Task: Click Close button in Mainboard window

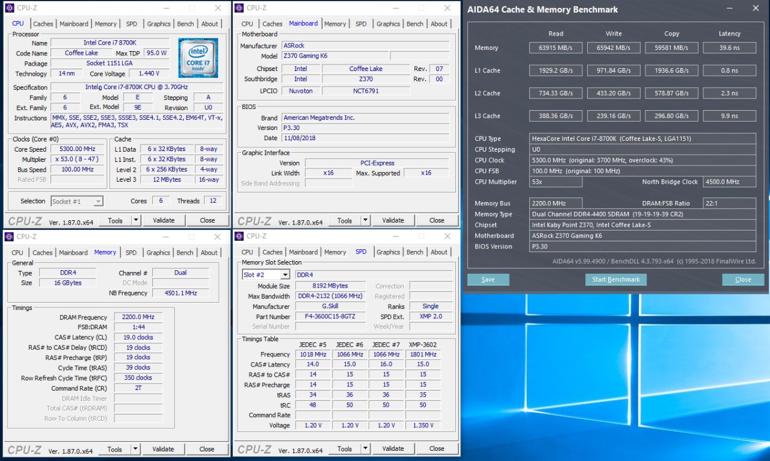Action: 437,220
